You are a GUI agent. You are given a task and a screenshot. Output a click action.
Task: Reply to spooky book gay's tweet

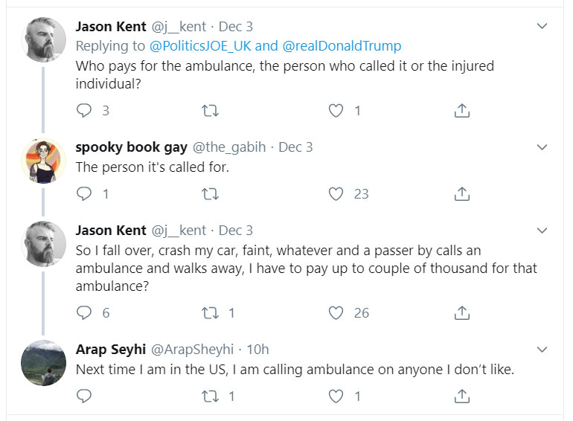84,194
